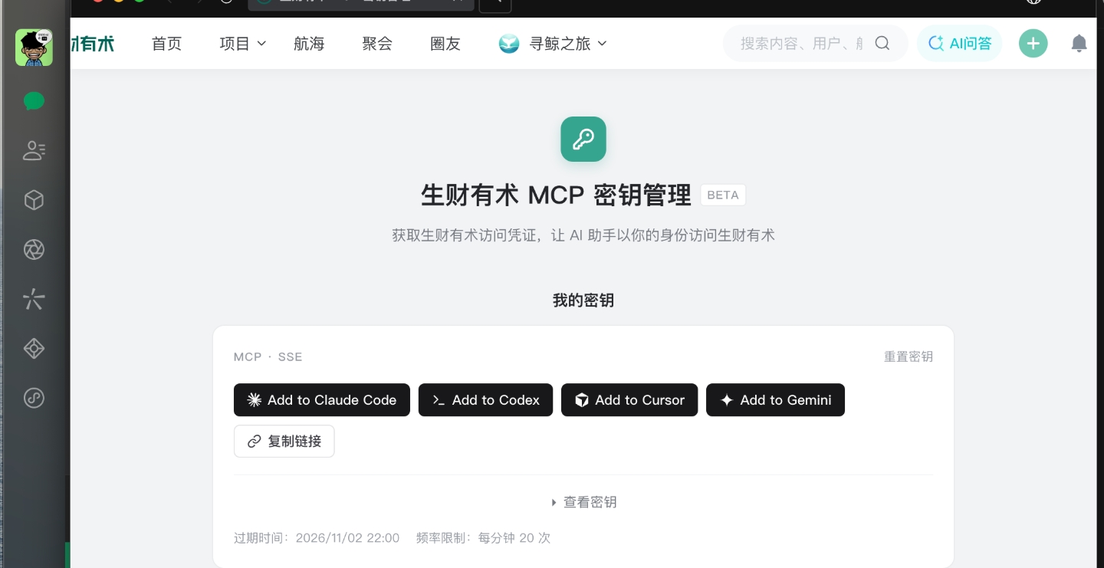
Task: Expand 查看密钥 disclosure
Action: coord(584,503)
